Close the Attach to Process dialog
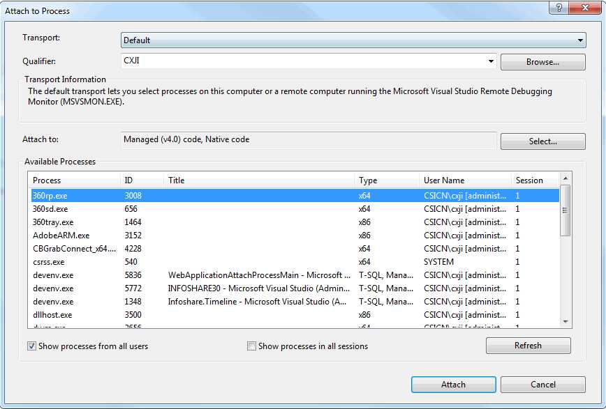The height and width of the screenshot is (409, 606). pyautogui.click(x=585, y=8)
